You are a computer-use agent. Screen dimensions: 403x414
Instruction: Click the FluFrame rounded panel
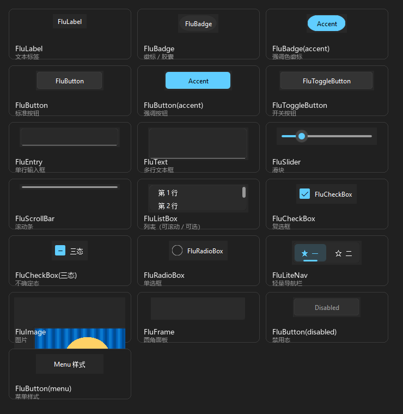click(198, 308)
